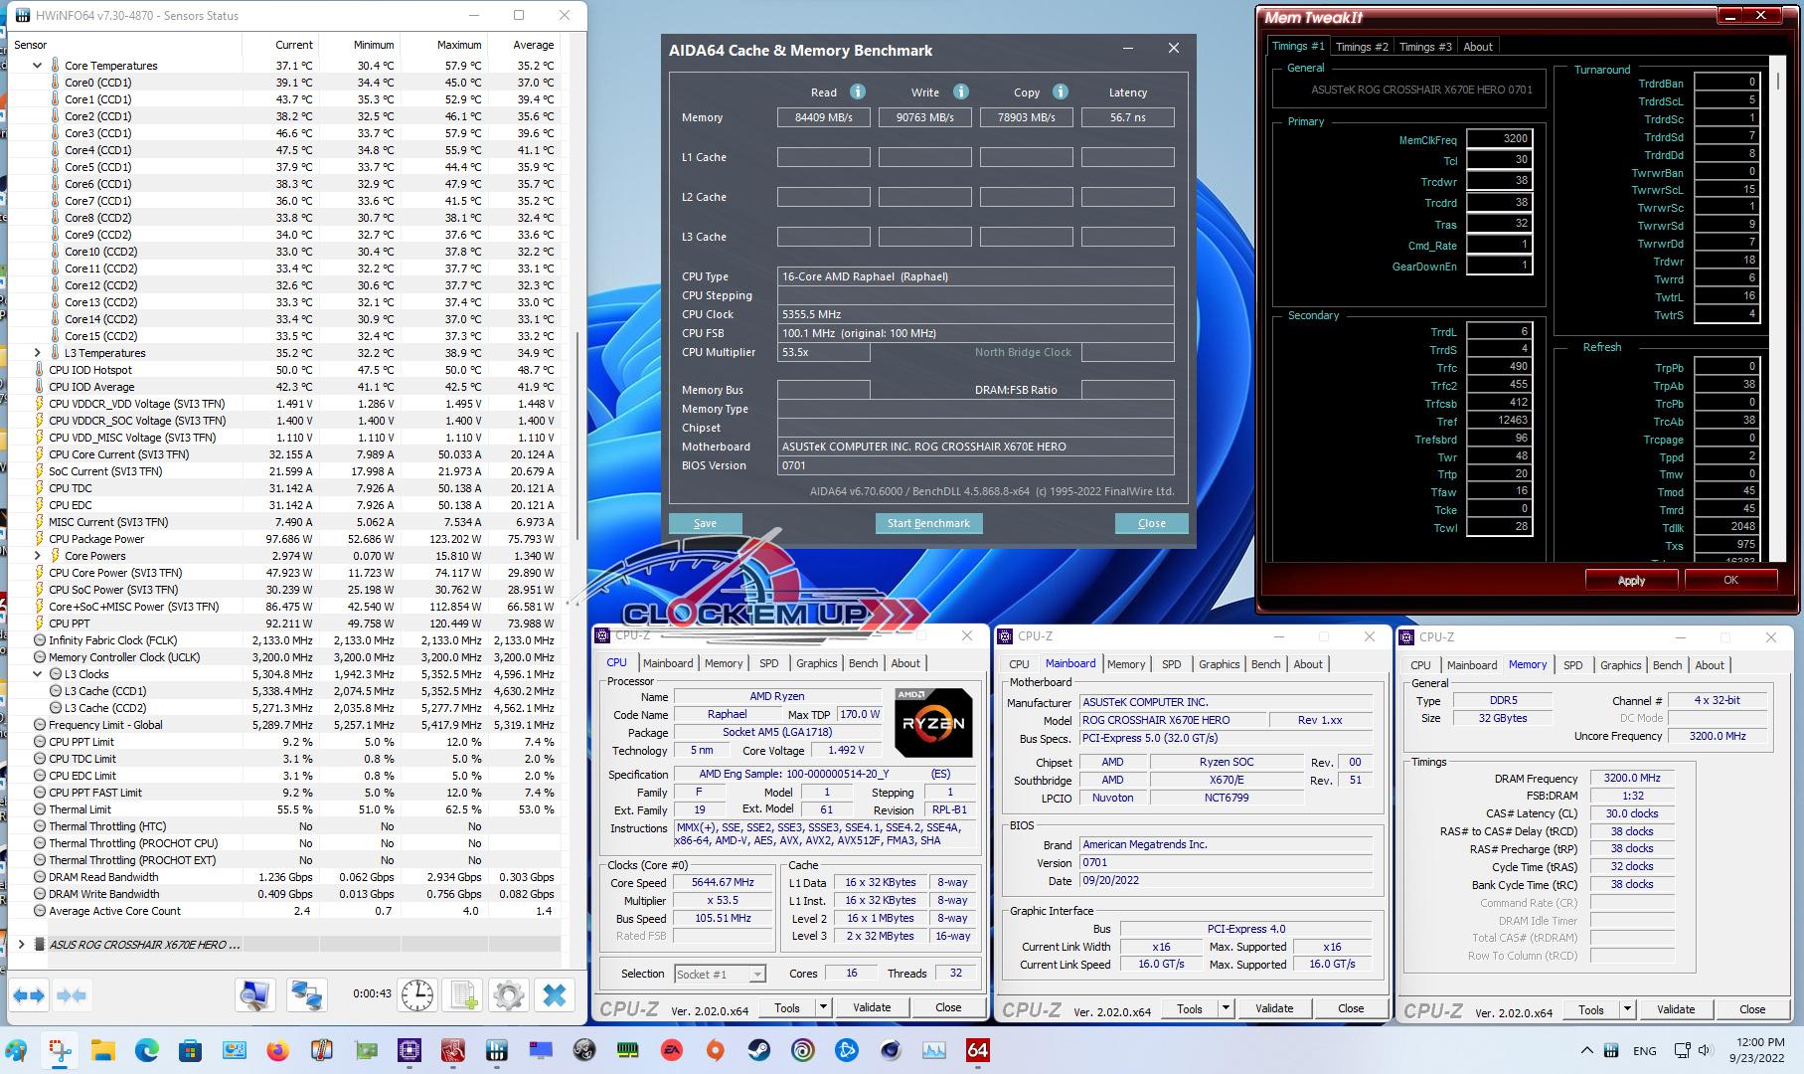
Task: Open Steam from the taskbar
Action: [759, 1050]
